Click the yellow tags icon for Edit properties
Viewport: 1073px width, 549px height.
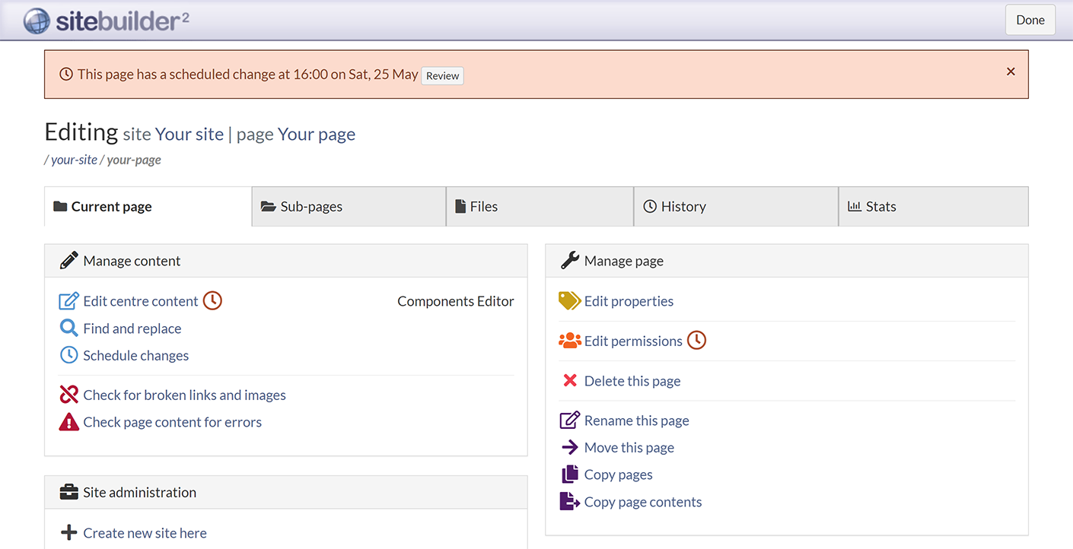tap(569, 301)
